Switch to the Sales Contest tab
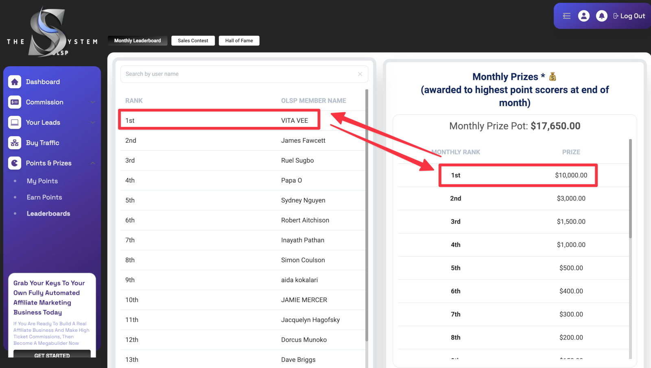Viewport: 651px width, 368px height. coord(193,40)
